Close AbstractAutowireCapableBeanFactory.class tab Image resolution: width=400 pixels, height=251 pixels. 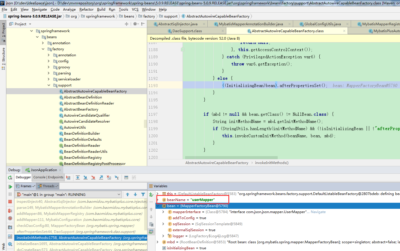(x=344, y=31)
